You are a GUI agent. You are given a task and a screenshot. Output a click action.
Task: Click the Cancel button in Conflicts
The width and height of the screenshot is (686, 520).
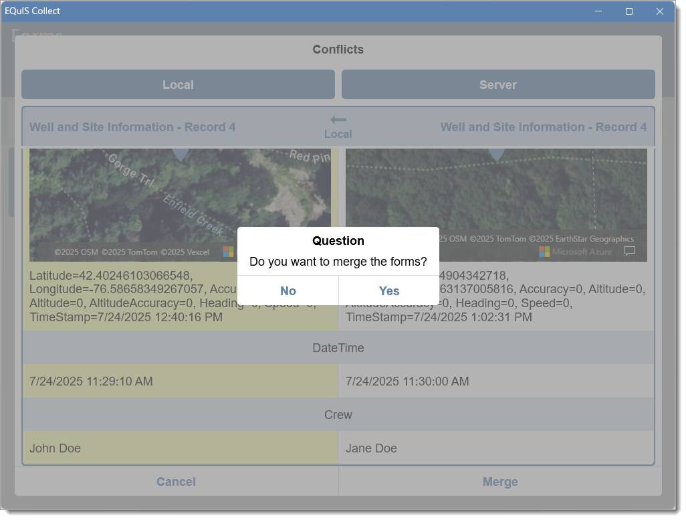(177, 481)
